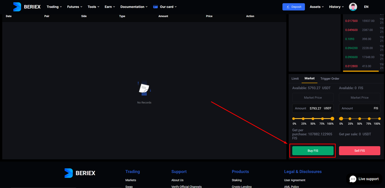Click the Deposit button

(294, 7)
